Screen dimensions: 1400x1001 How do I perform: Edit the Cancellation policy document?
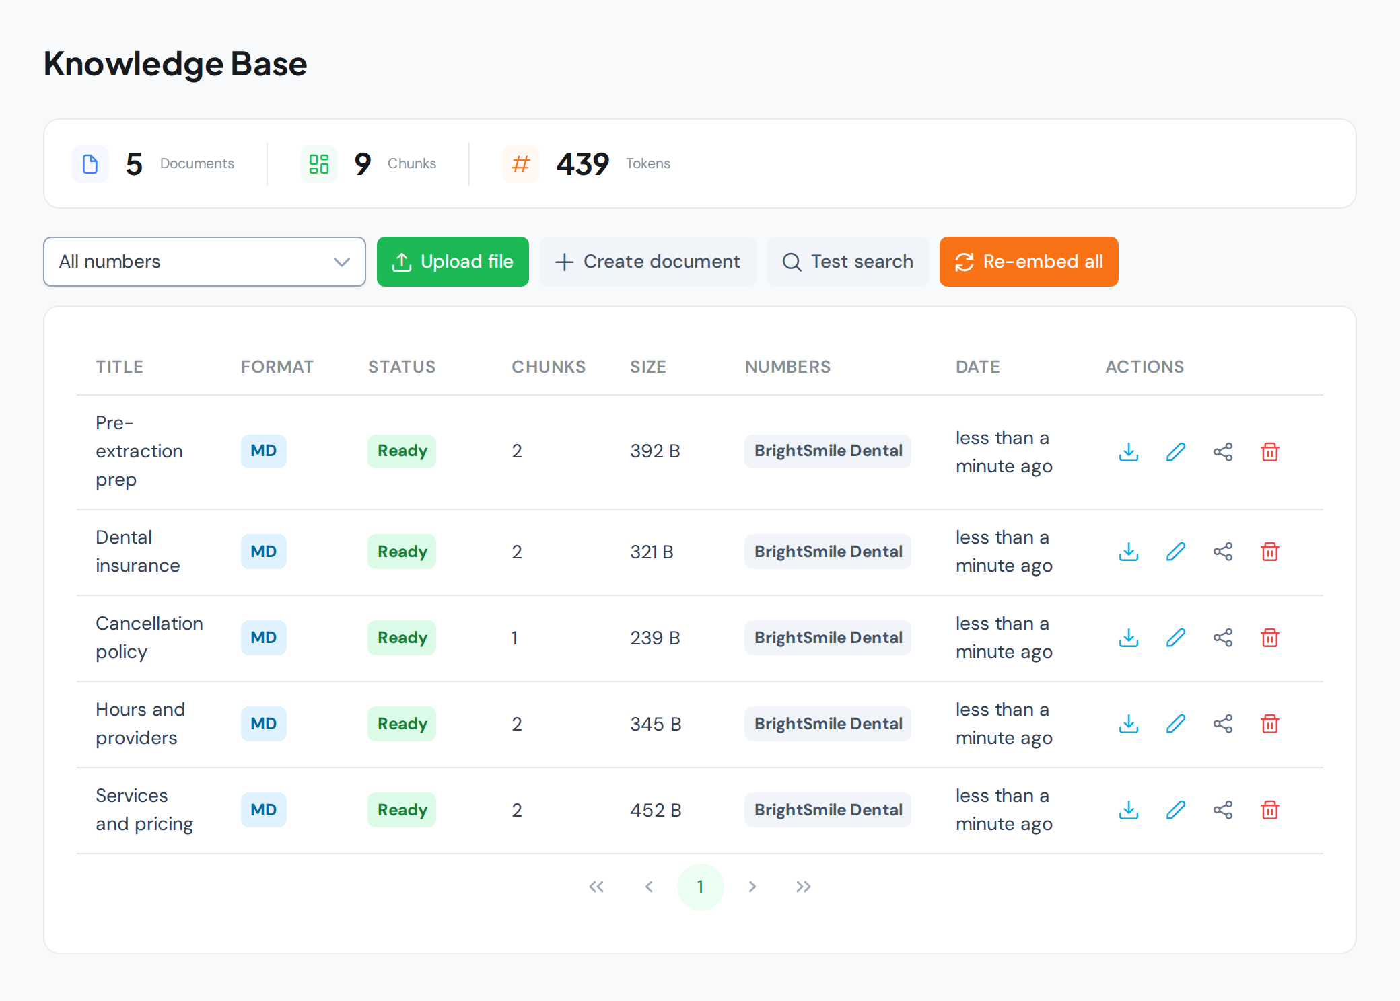coord(1176,638)
